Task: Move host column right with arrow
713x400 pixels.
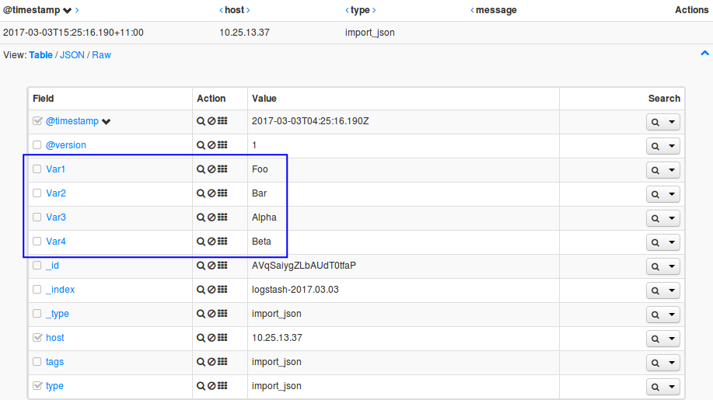Action: coord(248,10)
